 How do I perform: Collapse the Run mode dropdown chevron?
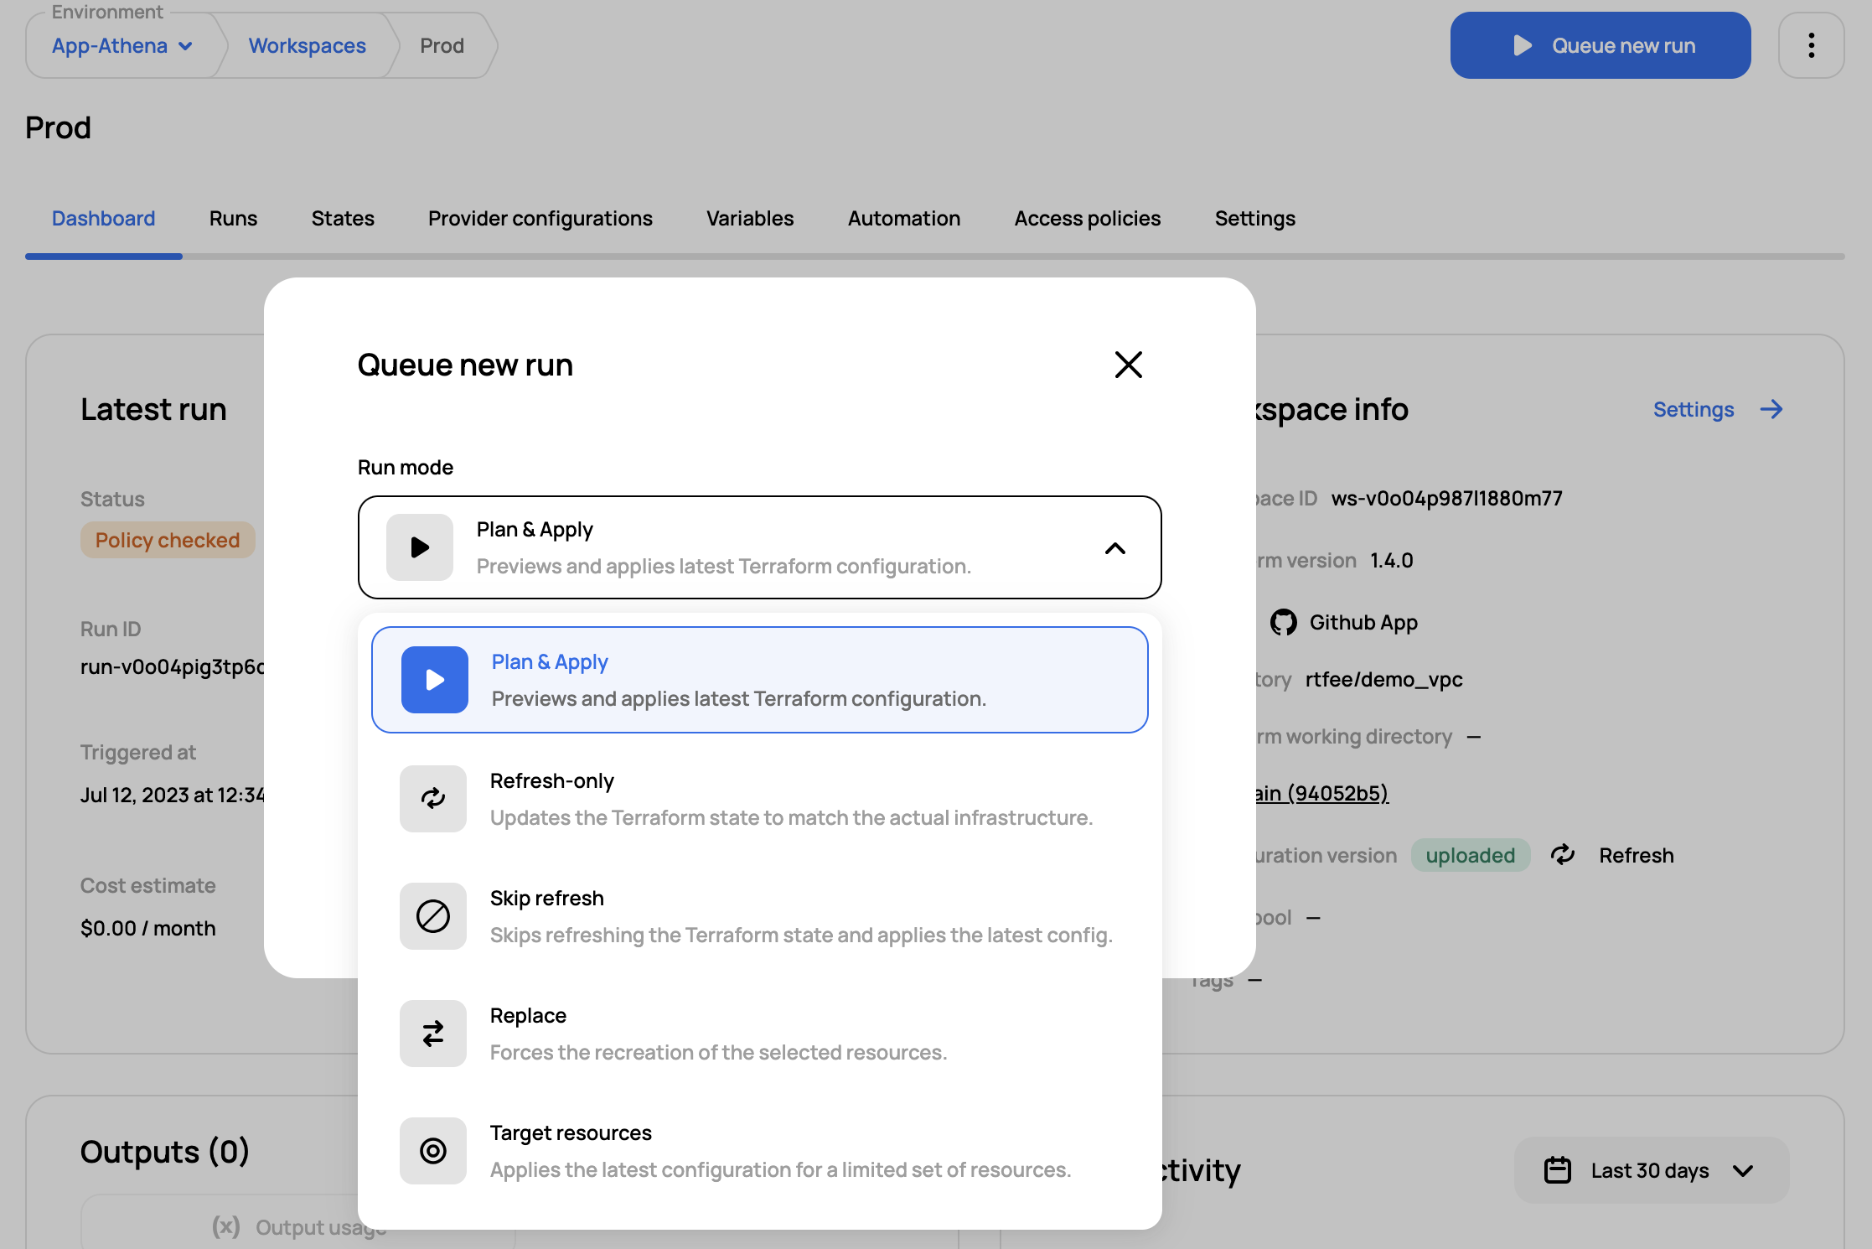(1114, 548)
